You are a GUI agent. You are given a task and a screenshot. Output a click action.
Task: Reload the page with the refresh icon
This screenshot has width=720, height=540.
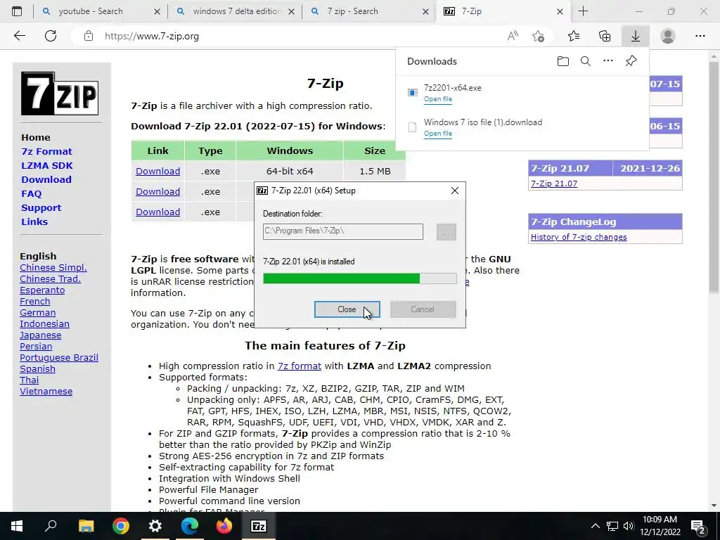(51, 36)
